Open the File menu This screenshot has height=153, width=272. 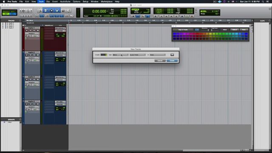[x=21, y=2]
